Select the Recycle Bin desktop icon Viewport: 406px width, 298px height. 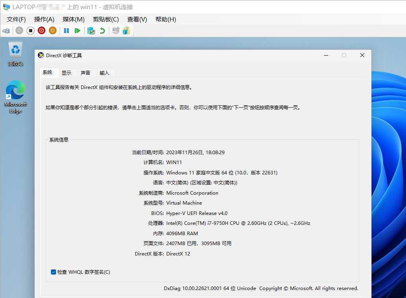click(16, 54)
